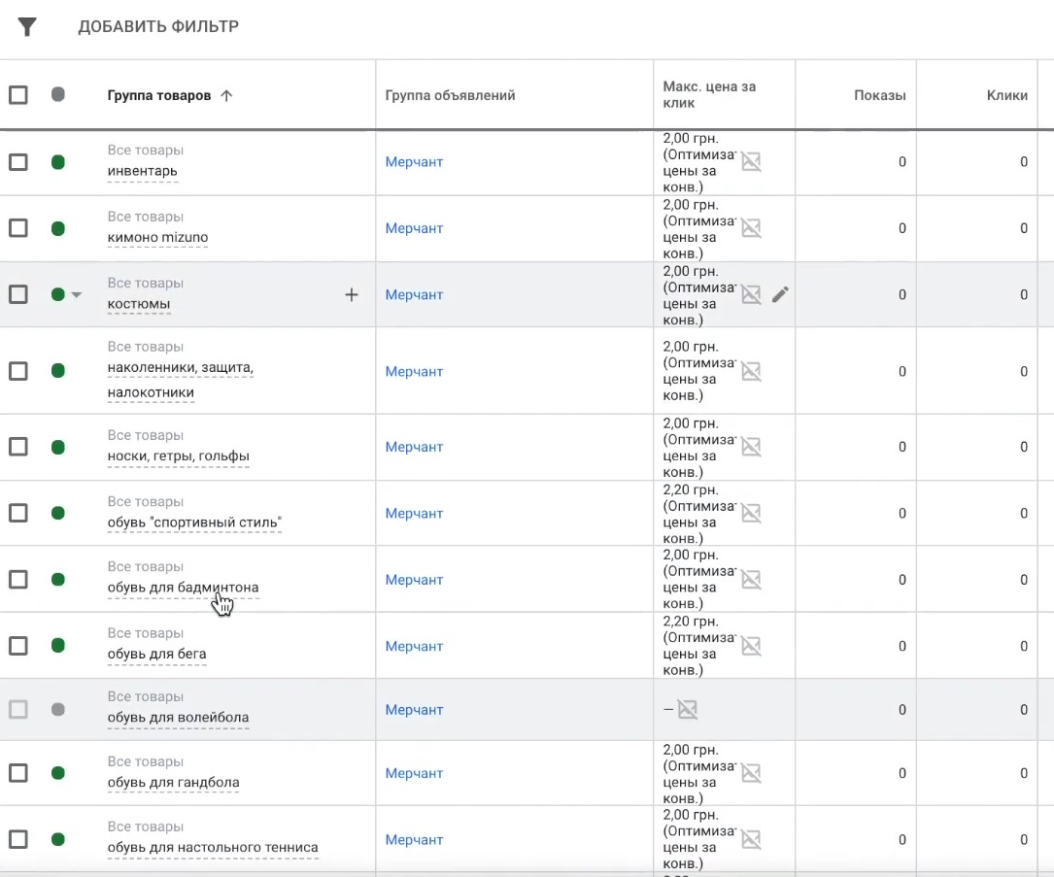This screenshot has height=877, width=1054.
Task: Click the Add Filter (ДОБАВИТЬ ФИЛЬТР) button
Action: click(158, 26)
